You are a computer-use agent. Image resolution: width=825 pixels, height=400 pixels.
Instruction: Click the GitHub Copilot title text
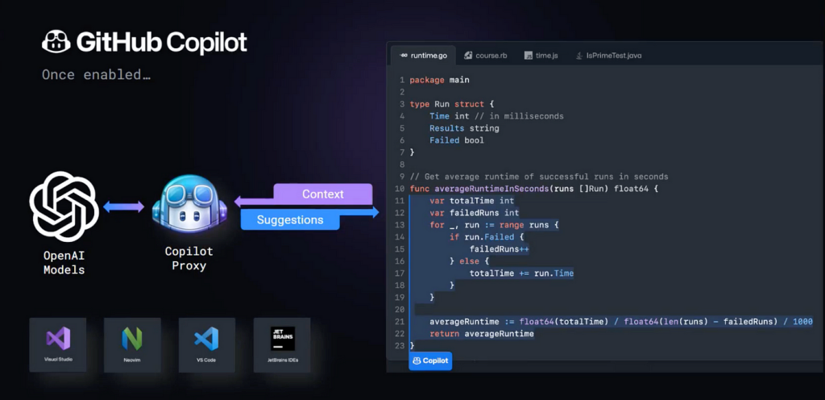click(x=161, y=42)
